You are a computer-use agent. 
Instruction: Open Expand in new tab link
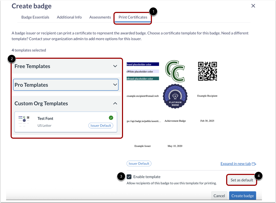235,164
